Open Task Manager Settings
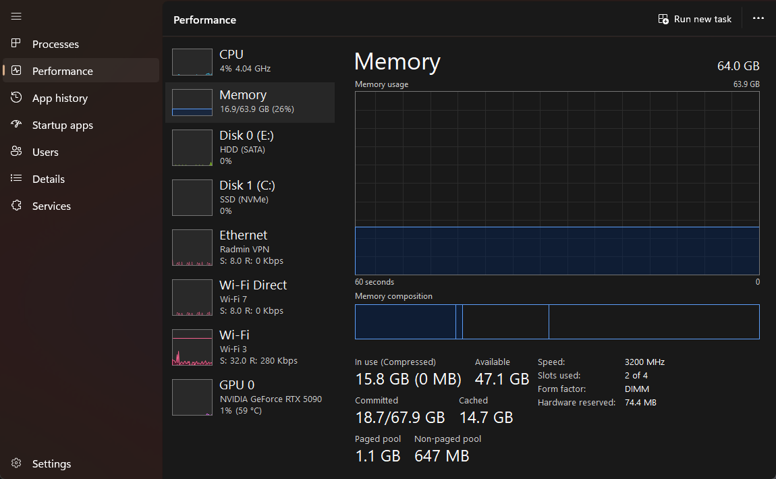The width and height of the screenshot is (776, 479). pyautogui.click(x=81, y=463)
